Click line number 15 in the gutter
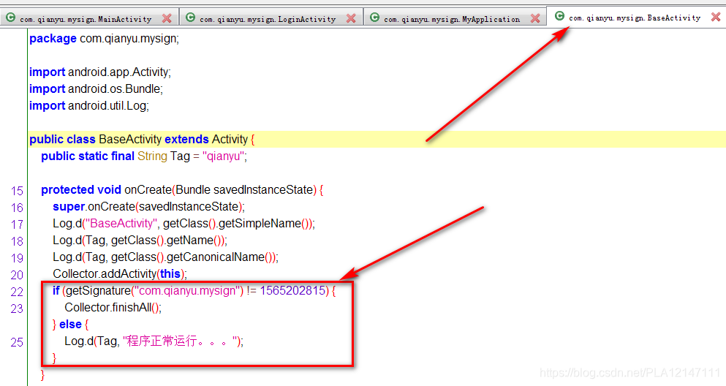726x386 pixels. point(17,191)
